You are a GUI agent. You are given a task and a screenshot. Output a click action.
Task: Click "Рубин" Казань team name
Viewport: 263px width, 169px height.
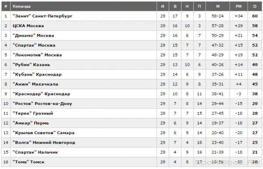pyautogui.click(x=32, y=65)
